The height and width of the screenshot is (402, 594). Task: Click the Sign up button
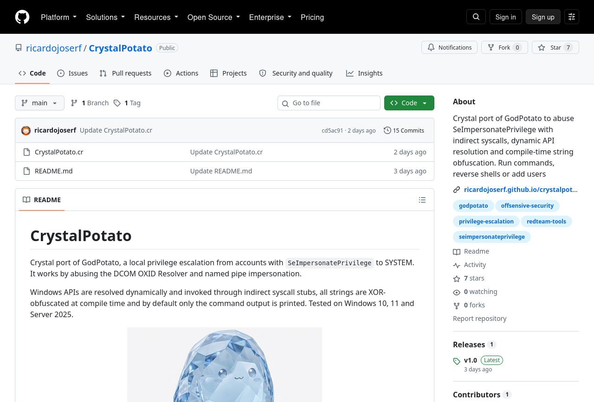point(543,17)
